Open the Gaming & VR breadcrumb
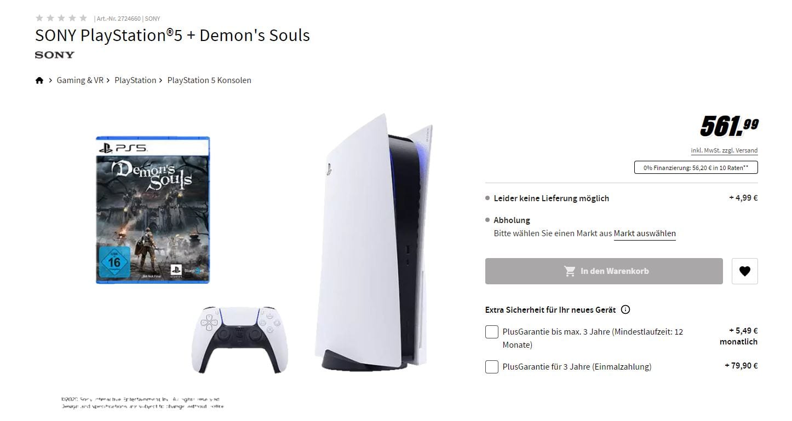 click(80, 80)
